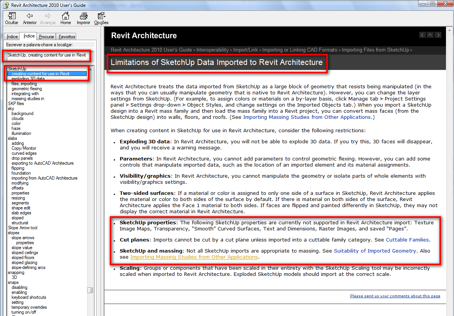This screenshot has height=316, width=454.
Task: Select 'clouds' index entry
Action: [x=18, y=118]
